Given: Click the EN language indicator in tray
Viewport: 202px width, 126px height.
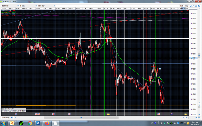Looking at the screenshot, I should click(152, 123).
